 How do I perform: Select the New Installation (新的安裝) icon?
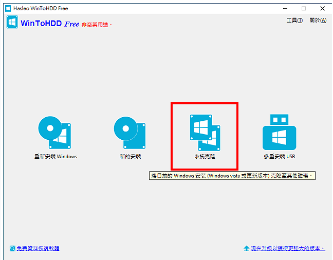pyautogui.click(x=130, y=133)
